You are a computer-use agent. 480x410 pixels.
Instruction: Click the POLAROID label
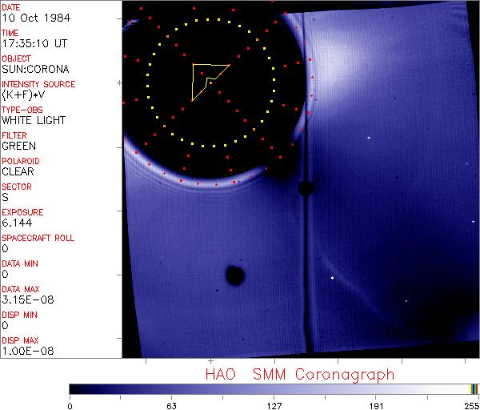[21, 161]
